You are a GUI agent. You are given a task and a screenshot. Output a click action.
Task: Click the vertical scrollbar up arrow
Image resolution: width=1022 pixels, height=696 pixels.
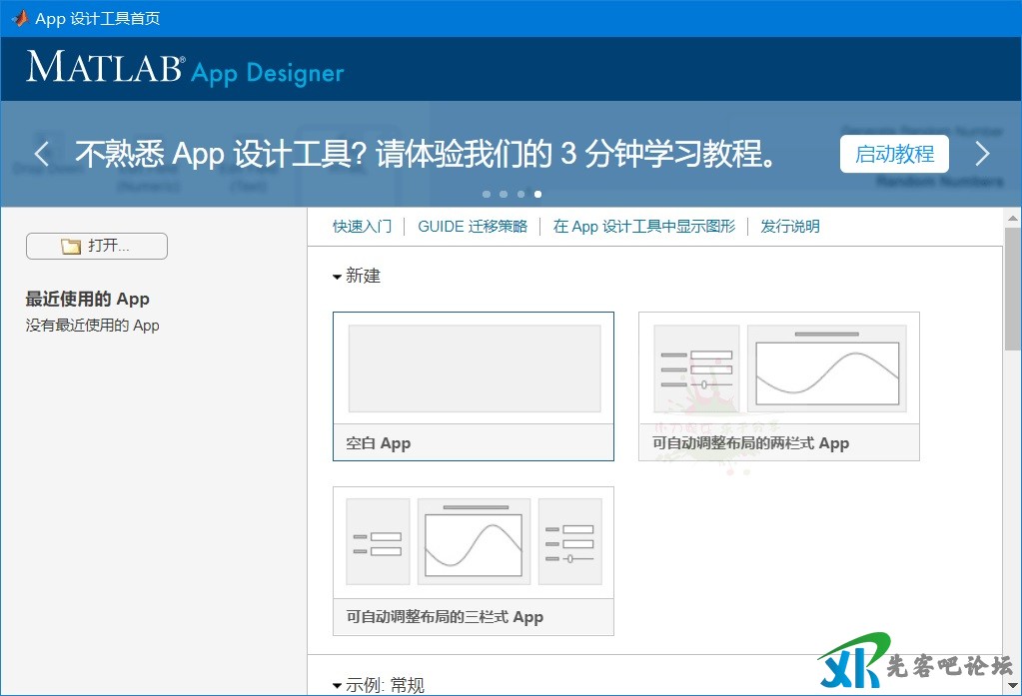1013,217
